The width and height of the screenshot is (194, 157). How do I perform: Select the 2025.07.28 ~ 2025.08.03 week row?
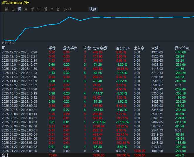pyautogui.click(x=19, y=122)
